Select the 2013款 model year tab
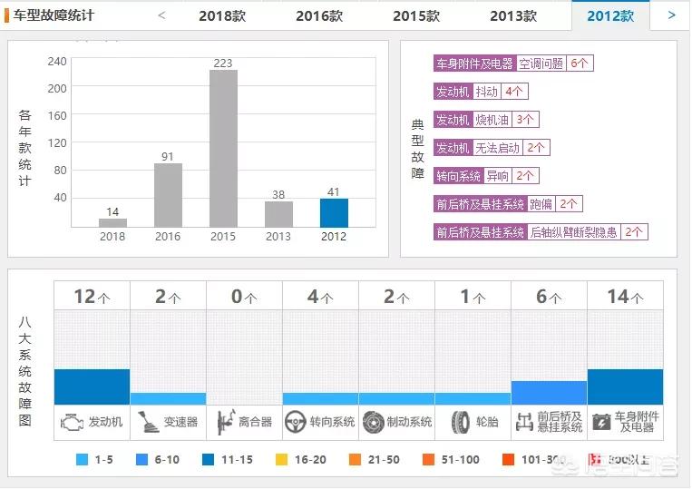Screen dimensions: 692x489 pos(513,15)
